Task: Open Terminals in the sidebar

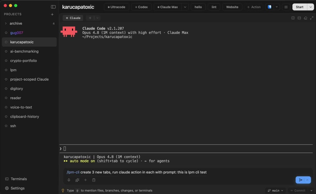Action: (x=16, y=179)
